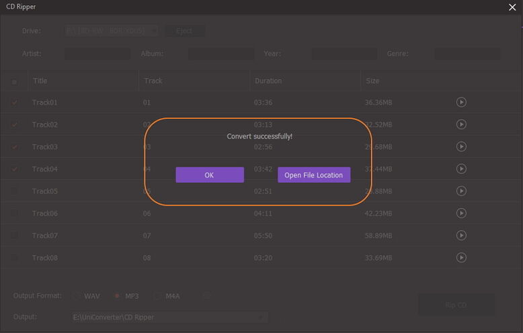523x333 pixels.
Task: Check the Track08 checkbox
Action: point(14,258)
